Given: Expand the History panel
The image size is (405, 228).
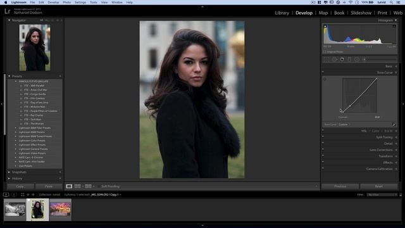Looking at the screenshot, I should click(9, 179).
